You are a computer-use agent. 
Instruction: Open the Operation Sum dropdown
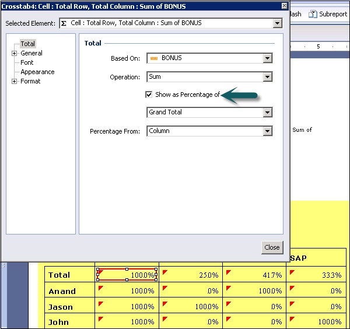[x=267, y=77]
